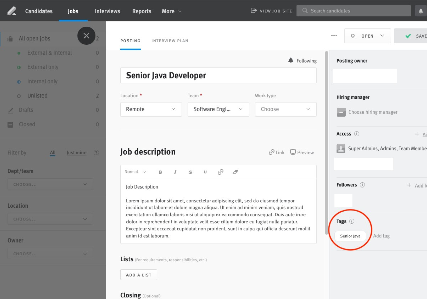
Task: Open the Normal text style dropdown
Action: click(x=135, y=172)
